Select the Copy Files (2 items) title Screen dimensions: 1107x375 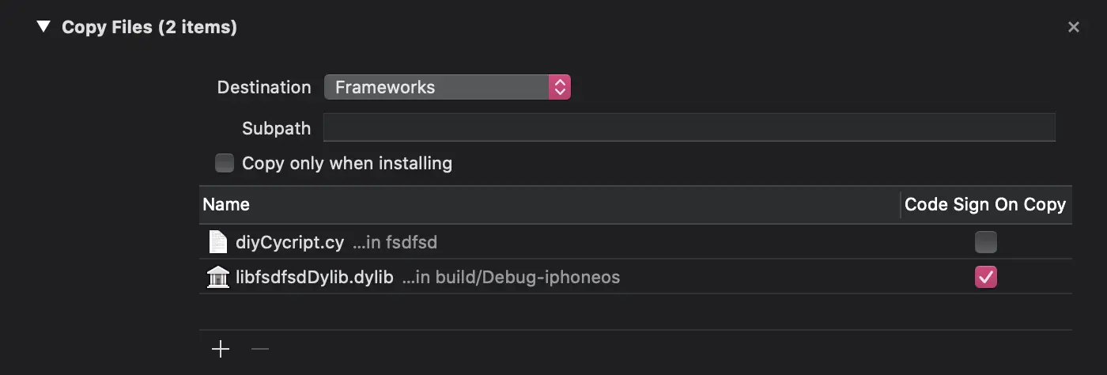[x=149, y=27]
